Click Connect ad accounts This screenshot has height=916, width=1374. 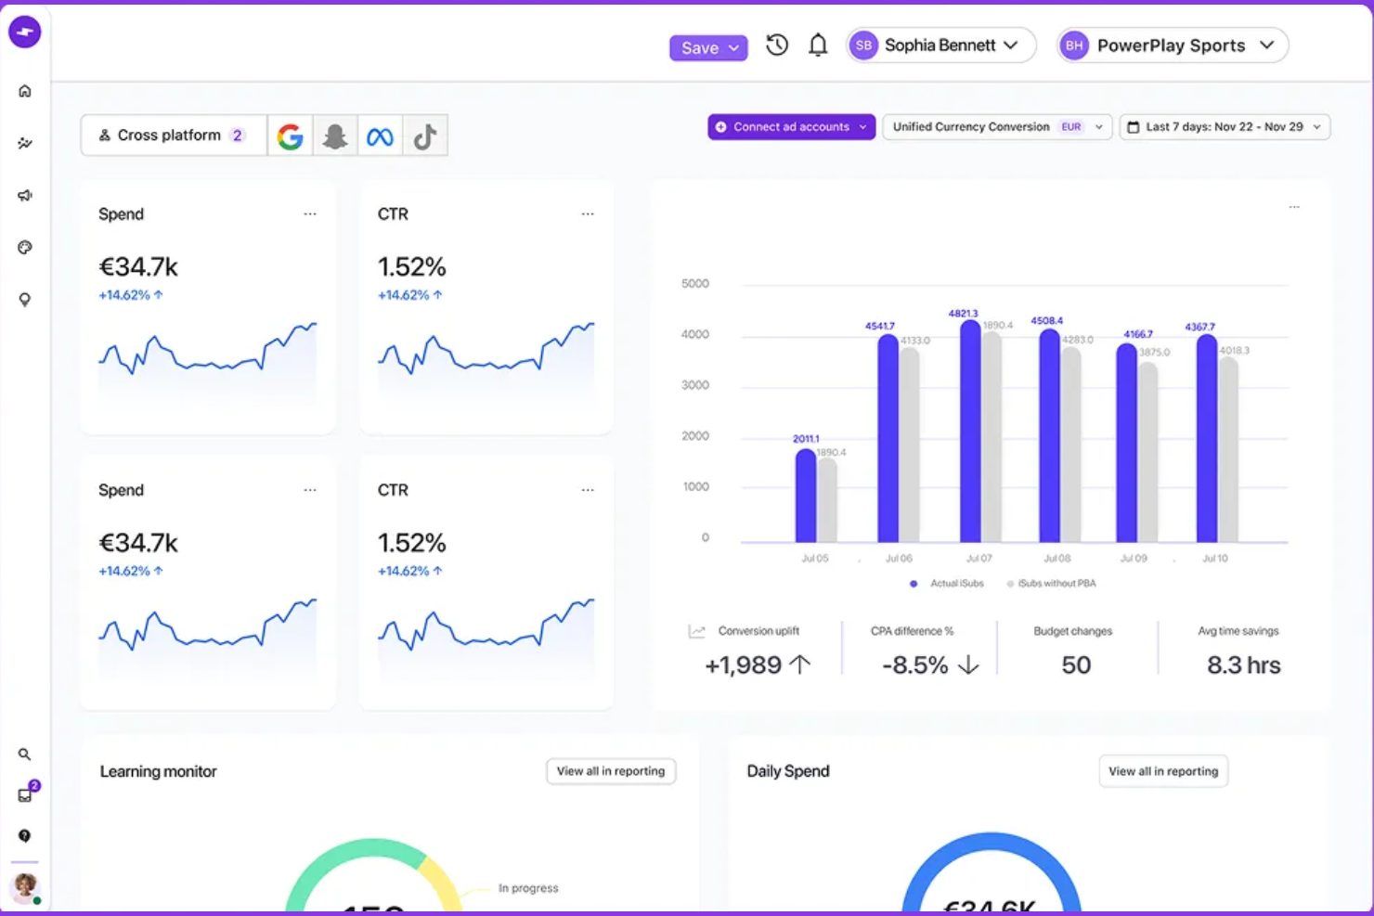point(790,126)
